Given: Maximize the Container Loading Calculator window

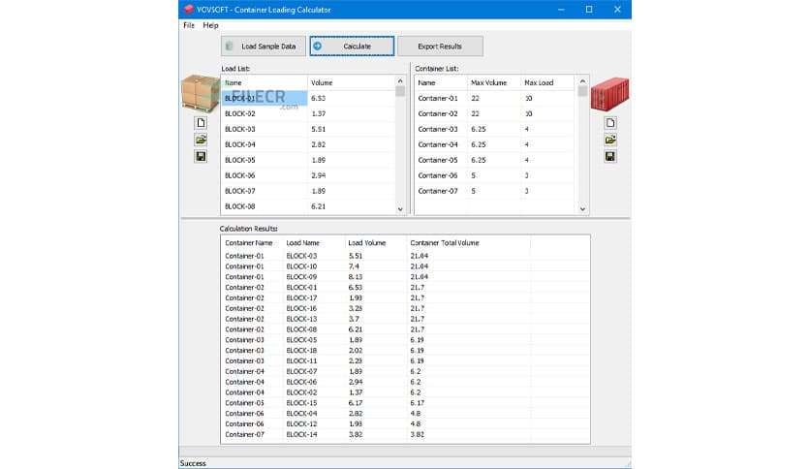Looking at the screenshot, I should pos(589,10).
